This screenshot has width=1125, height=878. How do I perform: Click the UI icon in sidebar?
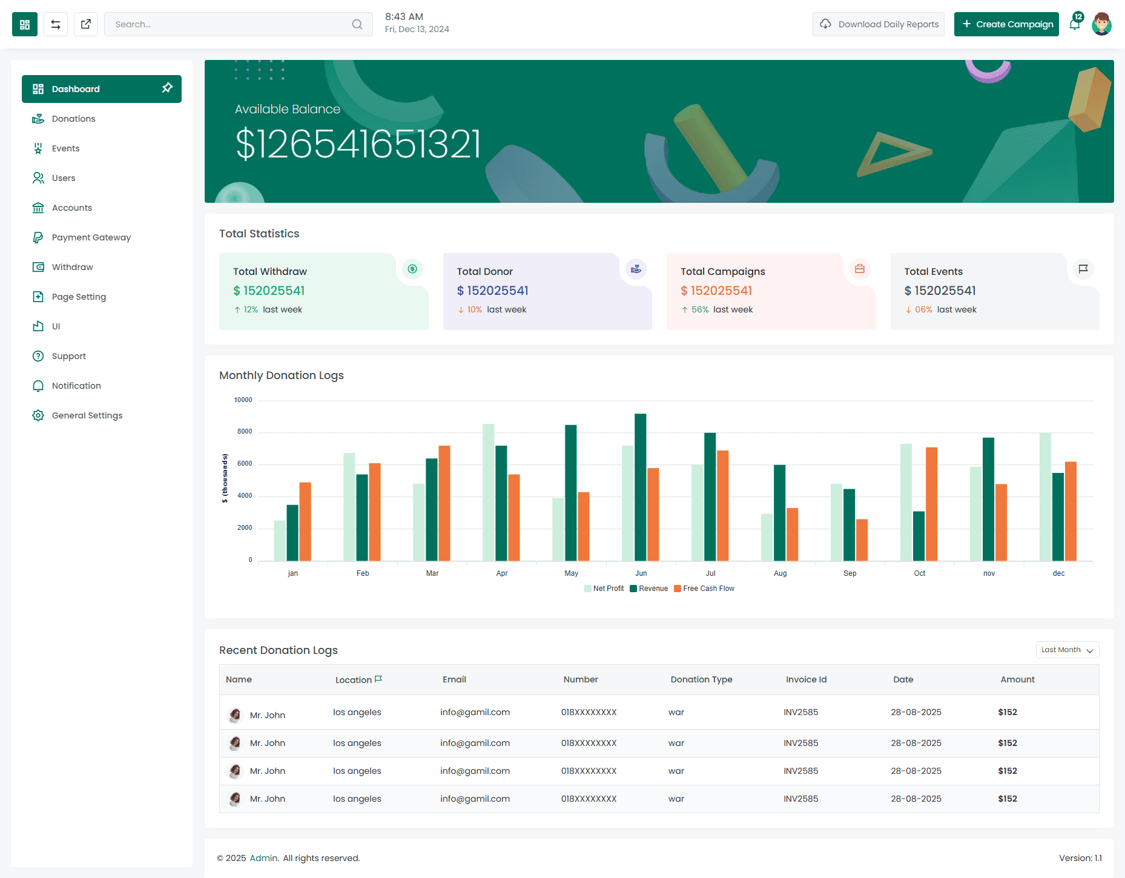click(x=38, y=326)
